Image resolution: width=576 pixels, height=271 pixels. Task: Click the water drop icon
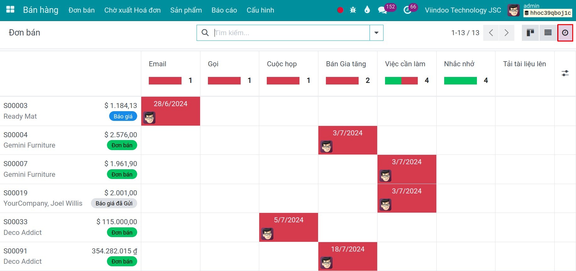367,10
